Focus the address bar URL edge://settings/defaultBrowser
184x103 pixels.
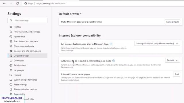pyautogui.click(x=51, y=3)
